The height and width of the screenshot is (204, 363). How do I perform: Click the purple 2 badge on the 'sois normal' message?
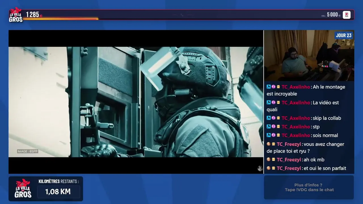(273, 135)
